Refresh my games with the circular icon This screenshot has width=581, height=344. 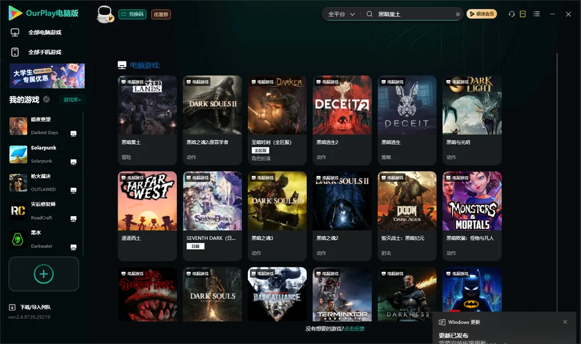(46, 99)
